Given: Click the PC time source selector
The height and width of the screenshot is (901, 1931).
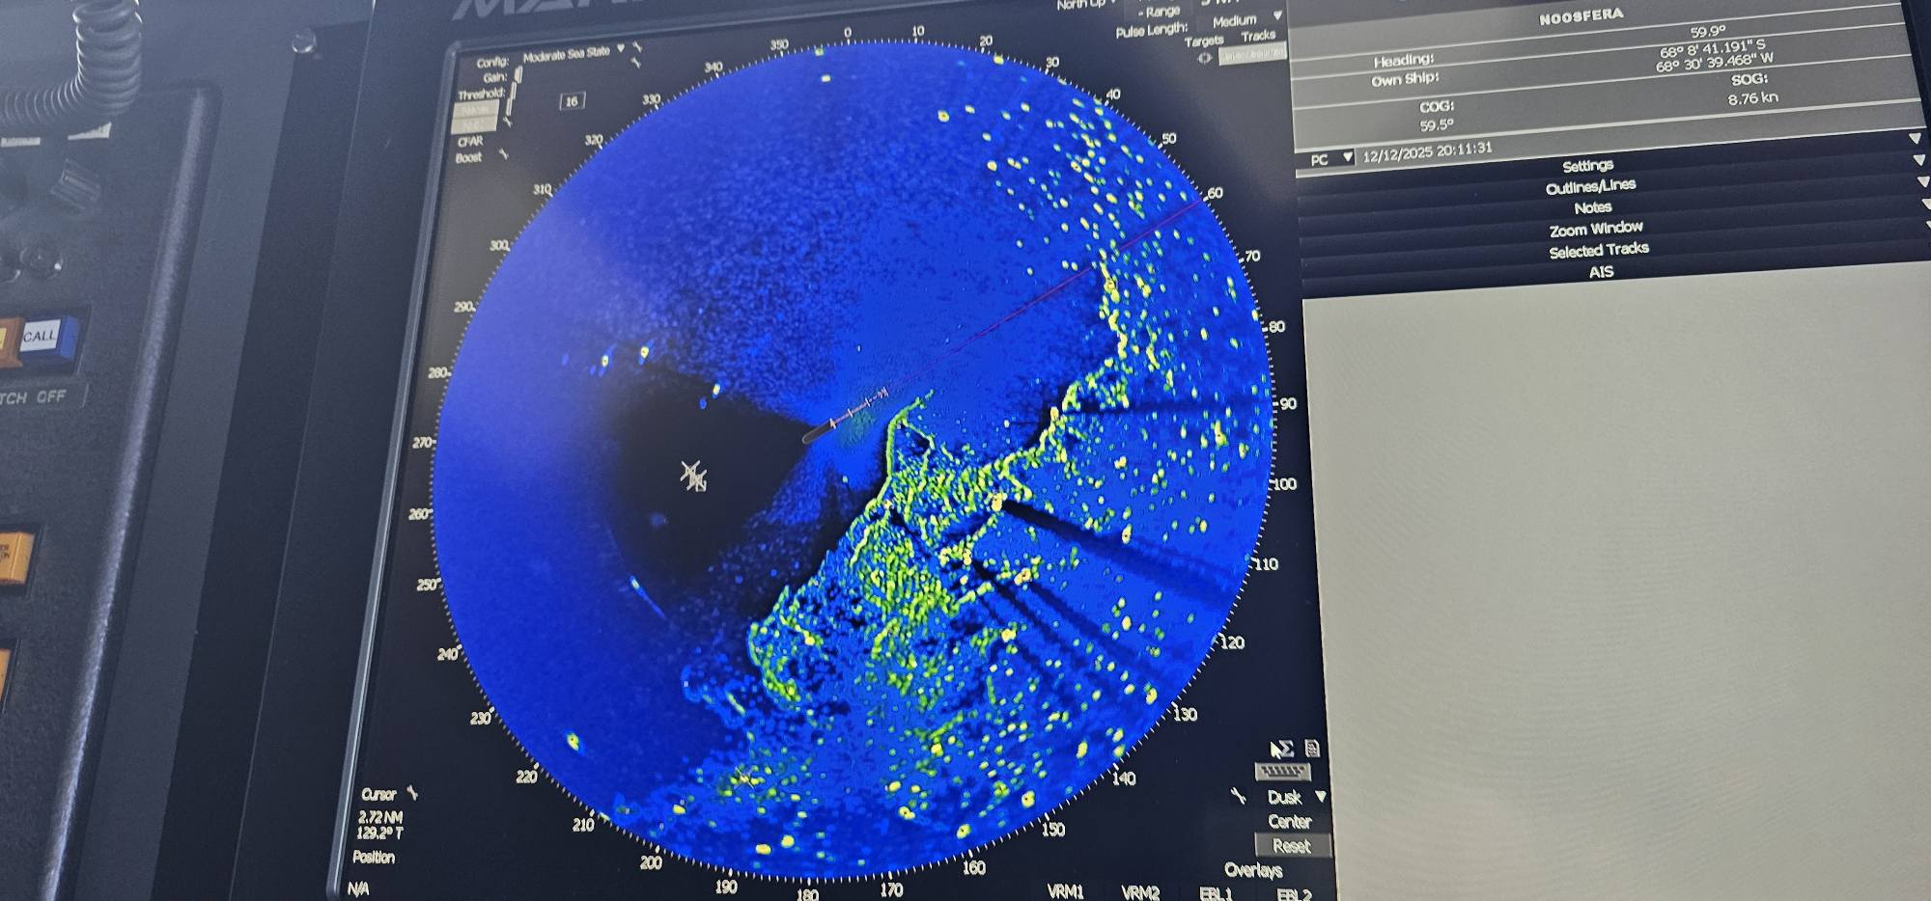Looking at the screenshot, I should click(x=1330, y=159).
